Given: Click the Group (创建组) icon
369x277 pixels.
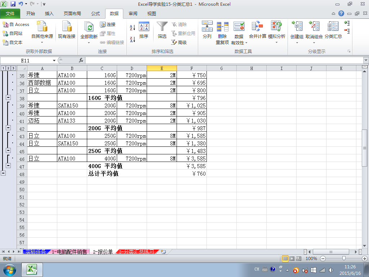Looking at the screenshot, I should coord(297,26).
